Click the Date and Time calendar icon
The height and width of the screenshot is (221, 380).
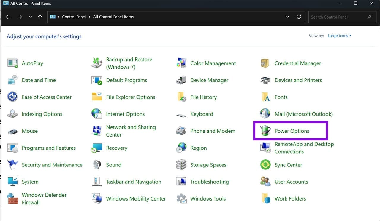(12, 80)
